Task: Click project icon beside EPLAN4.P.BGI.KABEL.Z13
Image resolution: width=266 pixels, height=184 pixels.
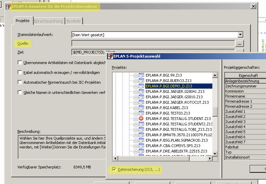Action: tap(141, 108)
